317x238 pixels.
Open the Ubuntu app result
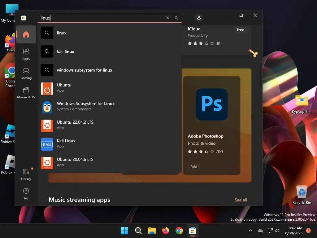coord(110,88)
